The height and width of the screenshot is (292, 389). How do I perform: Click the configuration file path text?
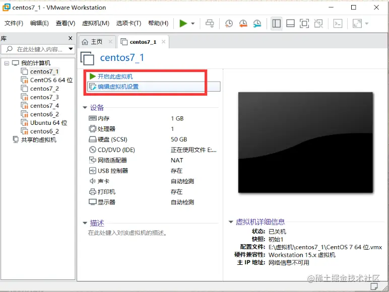click(x=325, y=247)
